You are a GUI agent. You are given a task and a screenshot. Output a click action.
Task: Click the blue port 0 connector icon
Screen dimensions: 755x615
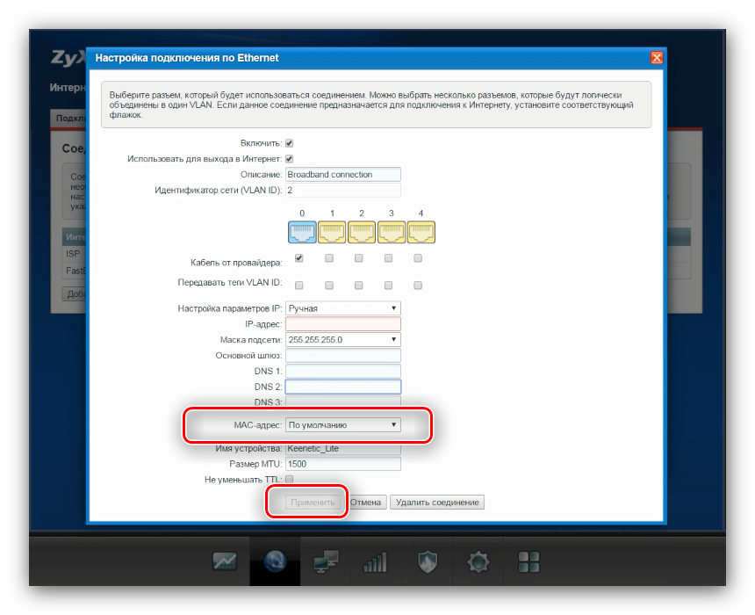click(x=302, y=232)
